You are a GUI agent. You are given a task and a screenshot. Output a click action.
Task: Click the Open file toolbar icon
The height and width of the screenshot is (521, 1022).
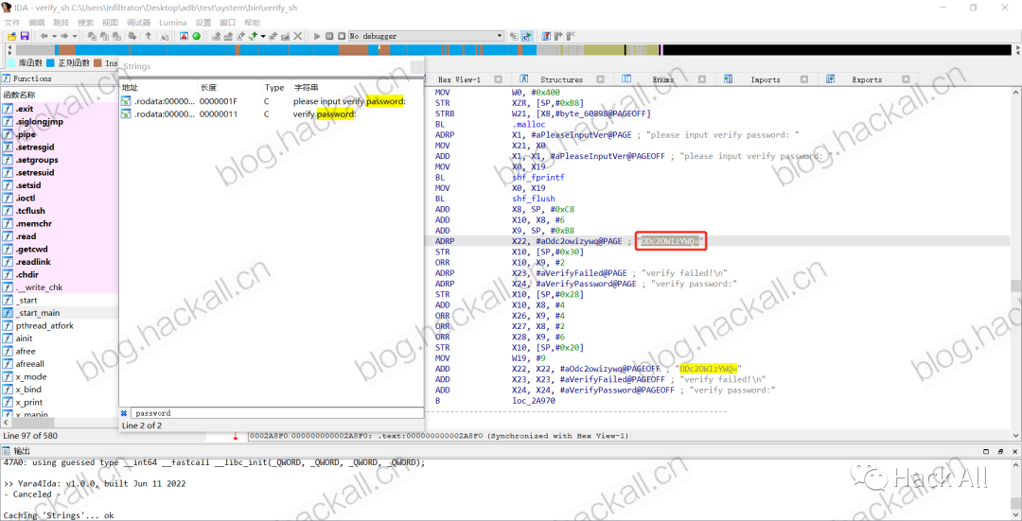coord(11,36)
